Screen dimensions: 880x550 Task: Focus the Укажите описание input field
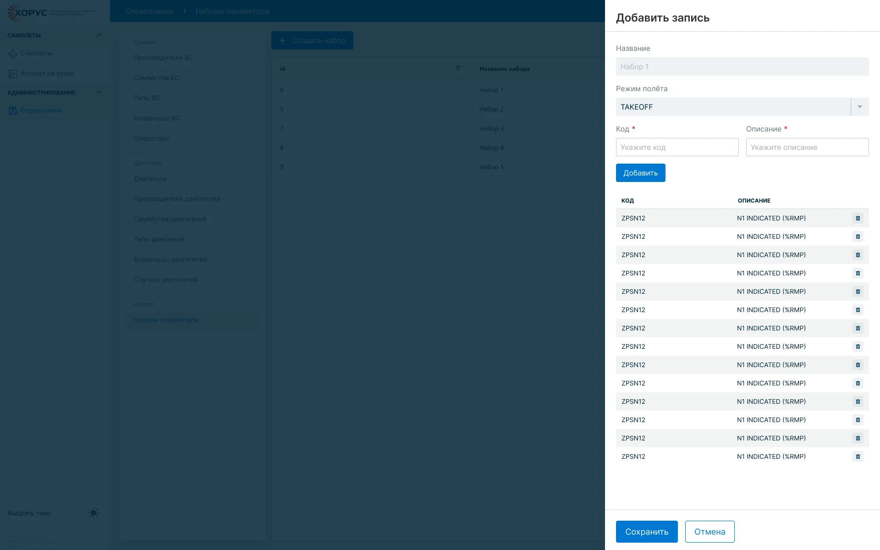click(807, 147)
